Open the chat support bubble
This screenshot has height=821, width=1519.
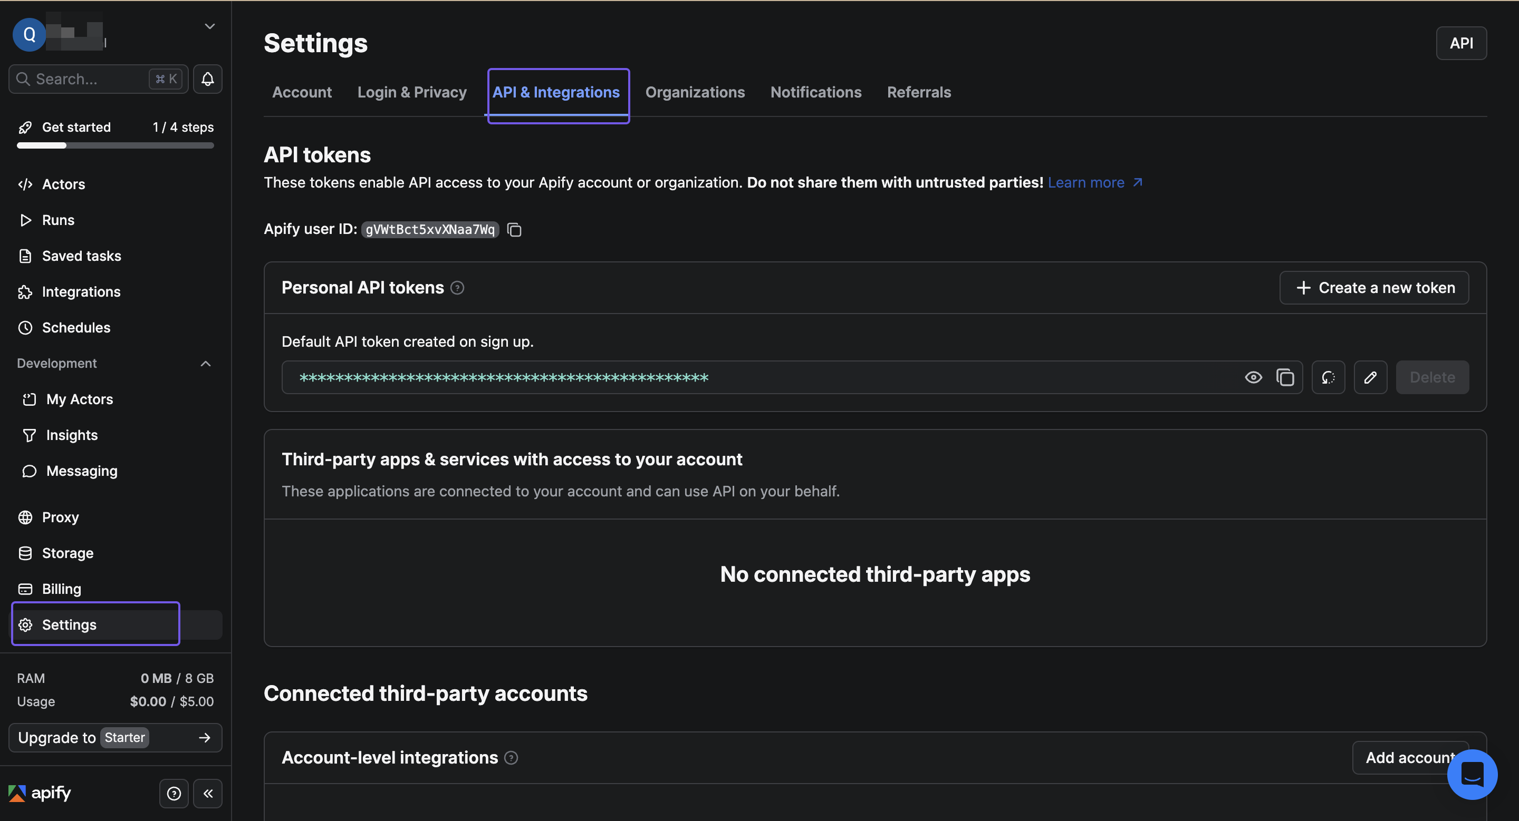coord(1472,774)
